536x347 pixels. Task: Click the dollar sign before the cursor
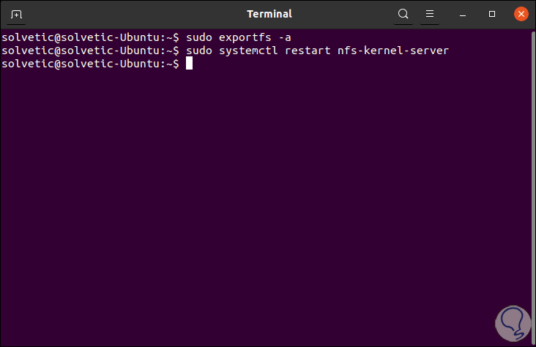pos(176,64)
